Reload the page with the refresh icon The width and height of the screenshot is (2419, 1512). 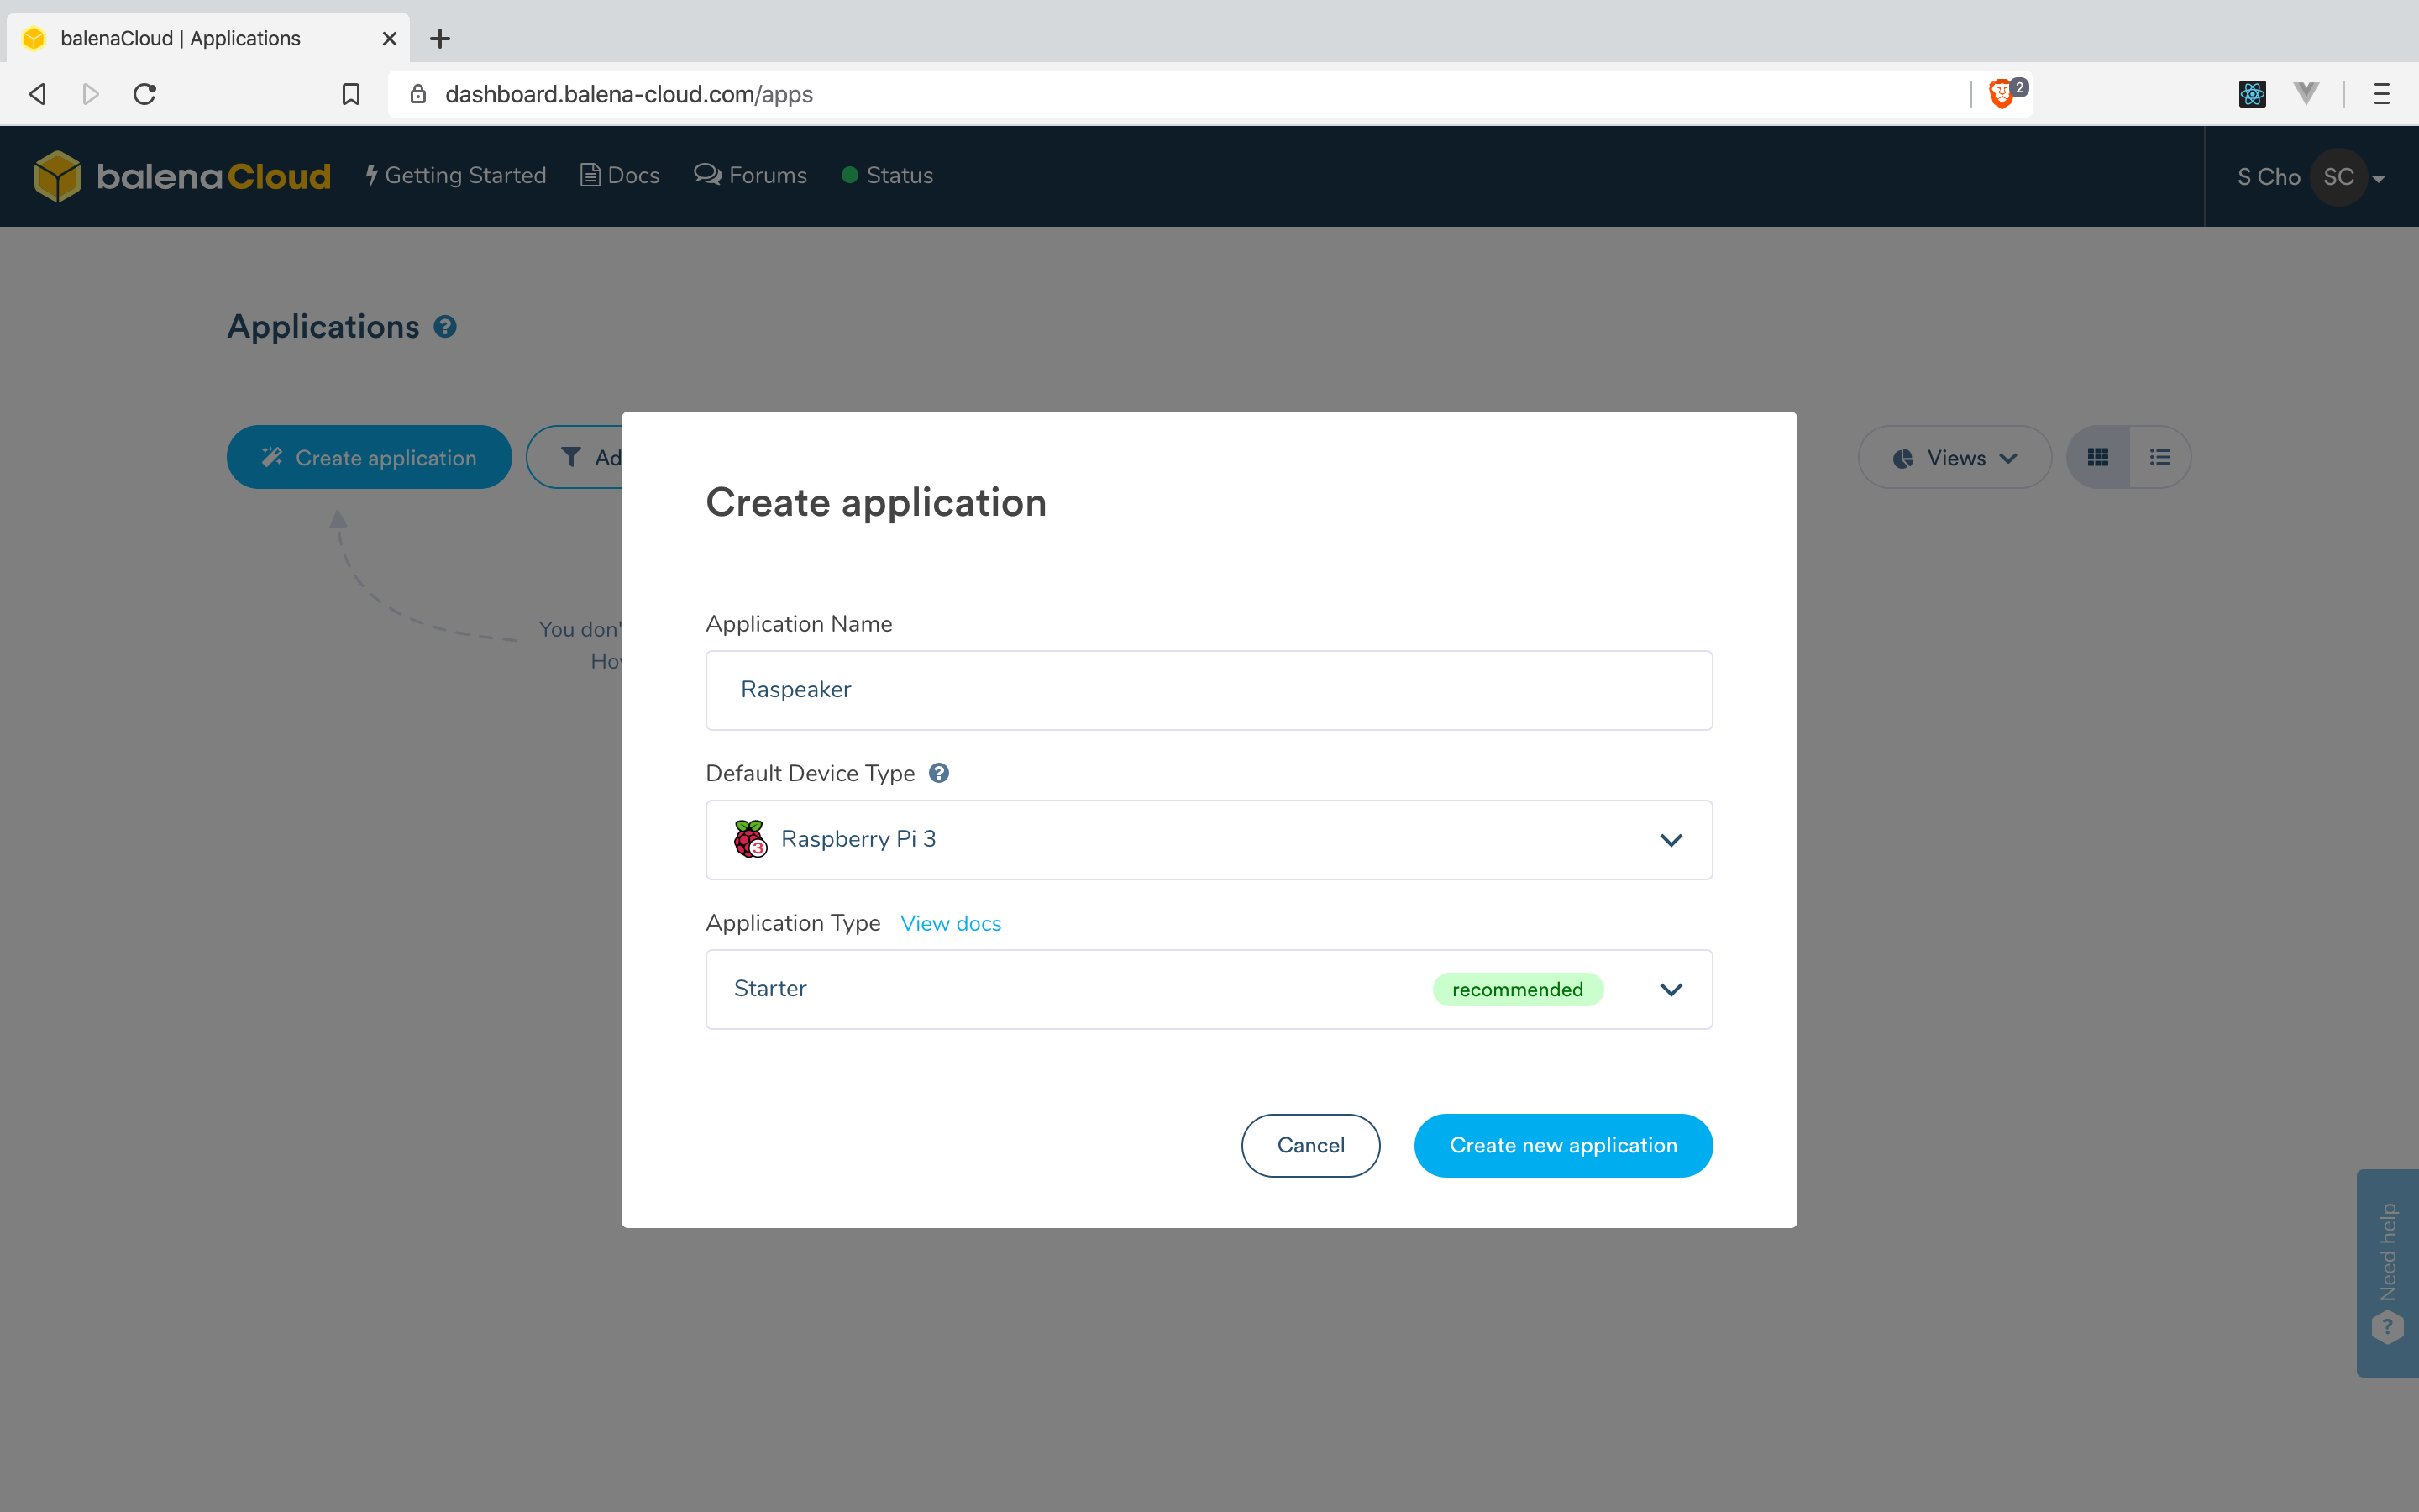click(145, 94)
